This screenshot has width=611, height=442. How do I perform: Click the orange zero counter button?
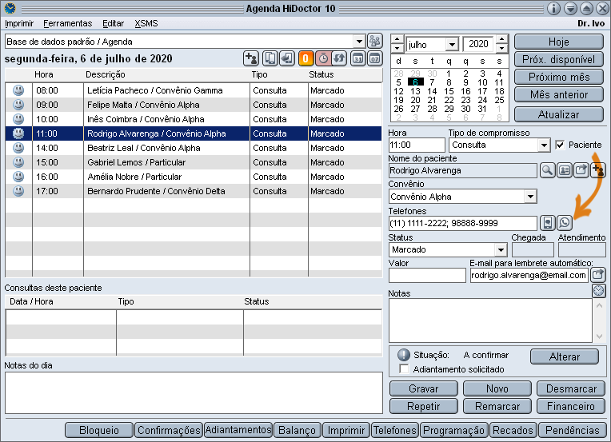305,59
